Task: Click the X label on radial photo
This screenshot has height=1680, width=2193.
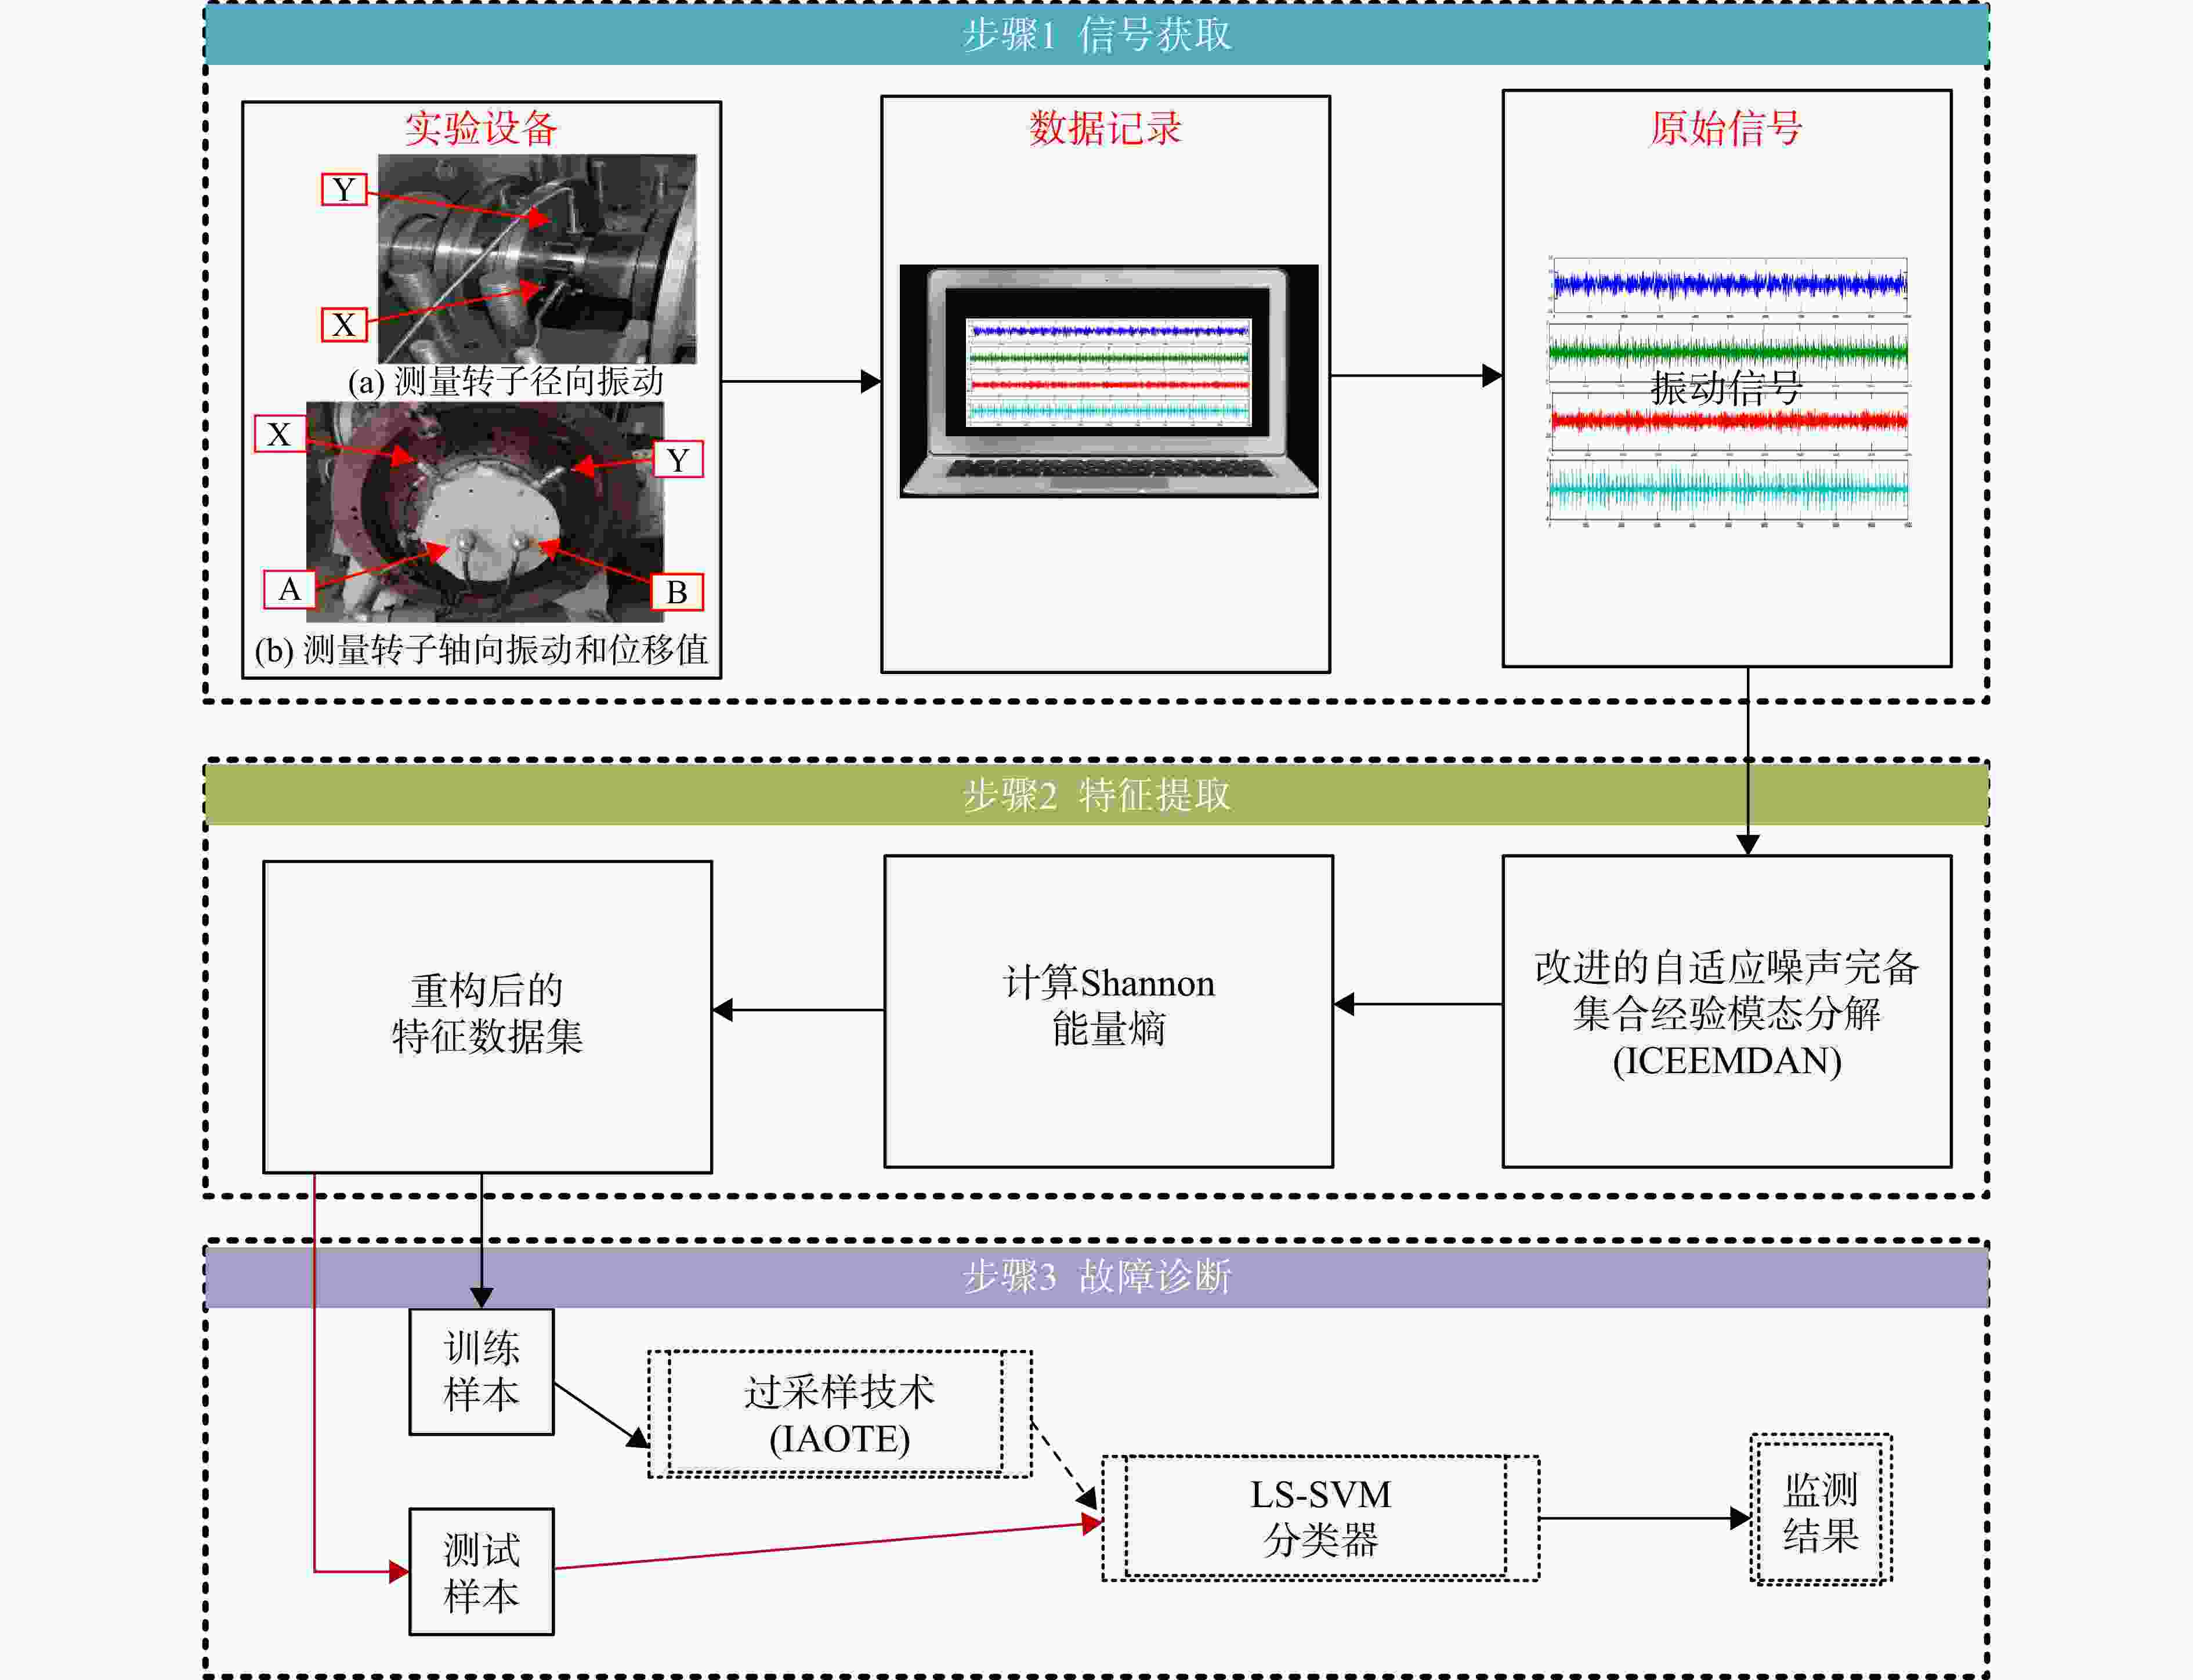Action: 344,325
